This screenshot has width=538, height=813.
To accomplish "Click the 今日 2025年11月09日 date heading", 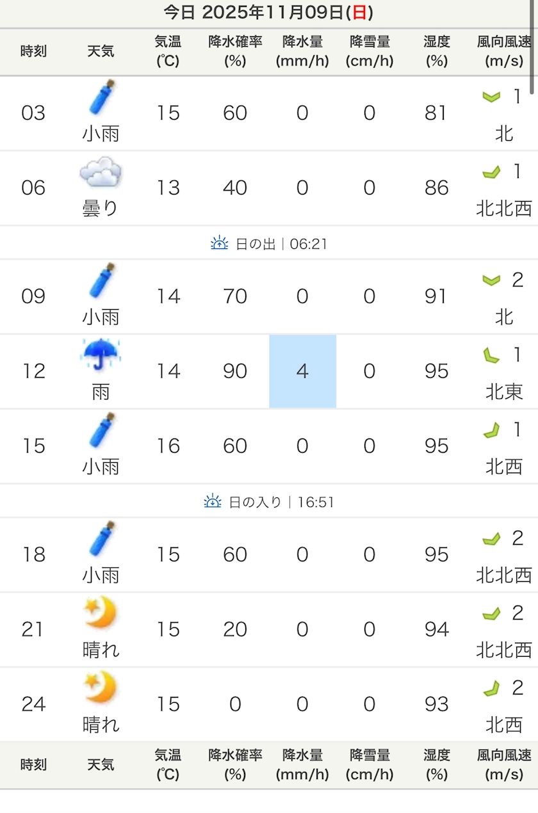I will [268, 12].
